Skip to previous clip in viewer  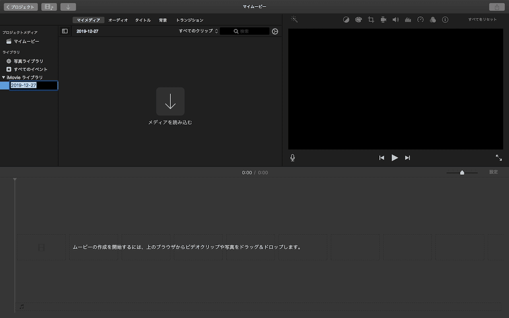pos(382,158)
